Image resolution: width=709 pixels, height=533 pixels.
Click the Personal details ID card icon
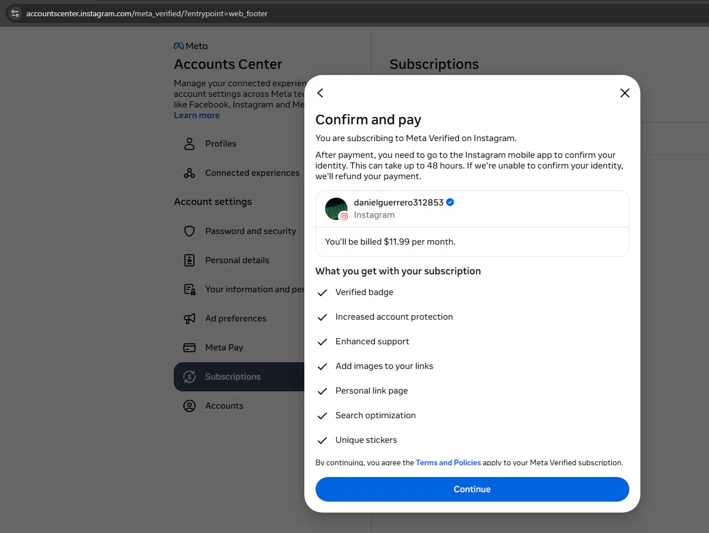coord(189,260)
